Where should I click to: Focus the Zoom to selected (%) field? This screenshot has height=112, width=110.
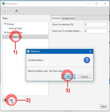click(x=95, y=24)
